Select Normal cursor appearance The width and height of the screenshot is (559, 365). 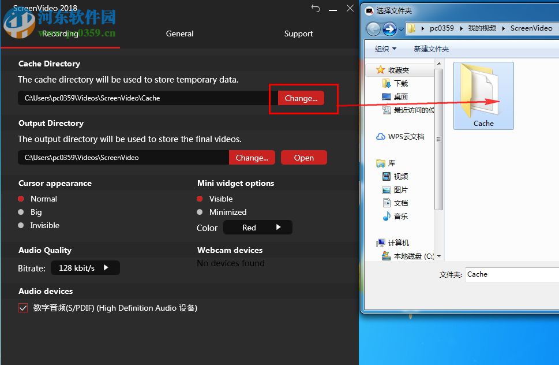[x=21, y=199]
